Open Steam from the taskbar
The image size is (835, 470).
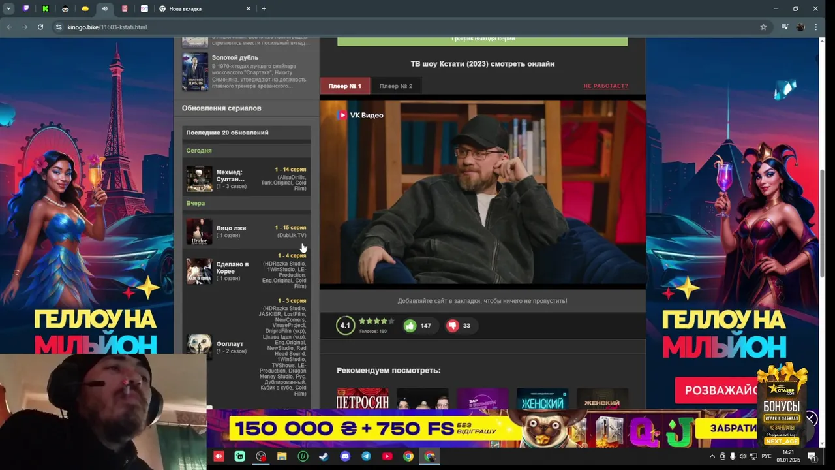pos(324,456)
